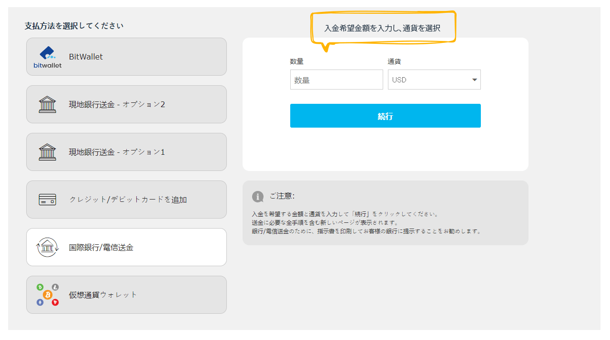Select the BitWallet payment method label
Viewport: 610px width, 340px height.
(x=86, y=57)
